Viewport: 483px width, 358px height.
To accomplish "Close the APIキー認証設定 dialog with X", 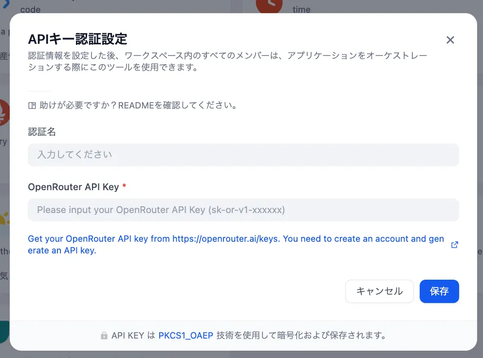I will pyautogui.click(x=450, y=40).
